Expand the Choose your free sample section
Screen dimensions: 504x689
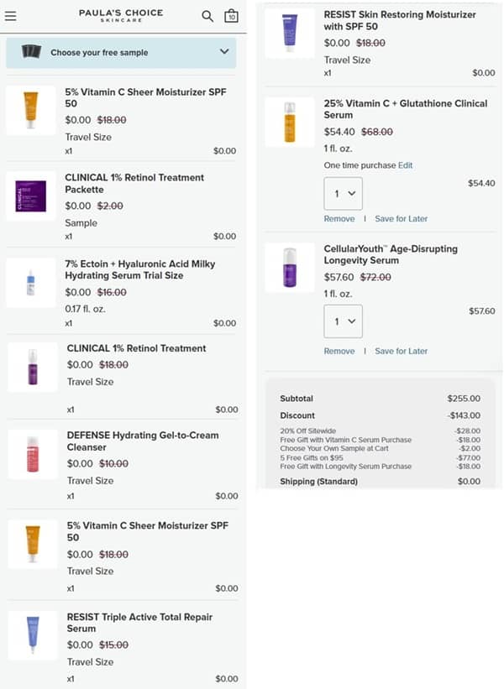(224, 52)
